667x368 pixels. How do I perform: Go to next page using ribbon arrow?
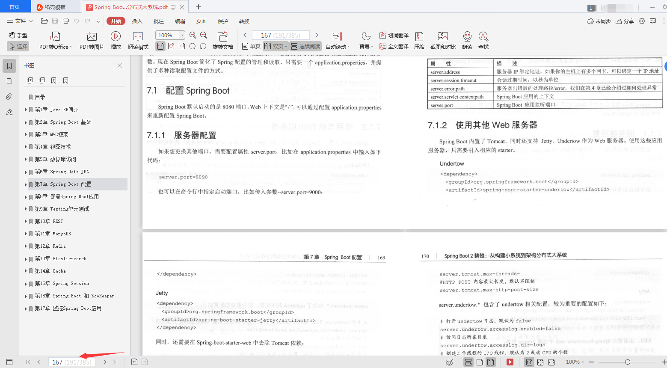[317, 35]
